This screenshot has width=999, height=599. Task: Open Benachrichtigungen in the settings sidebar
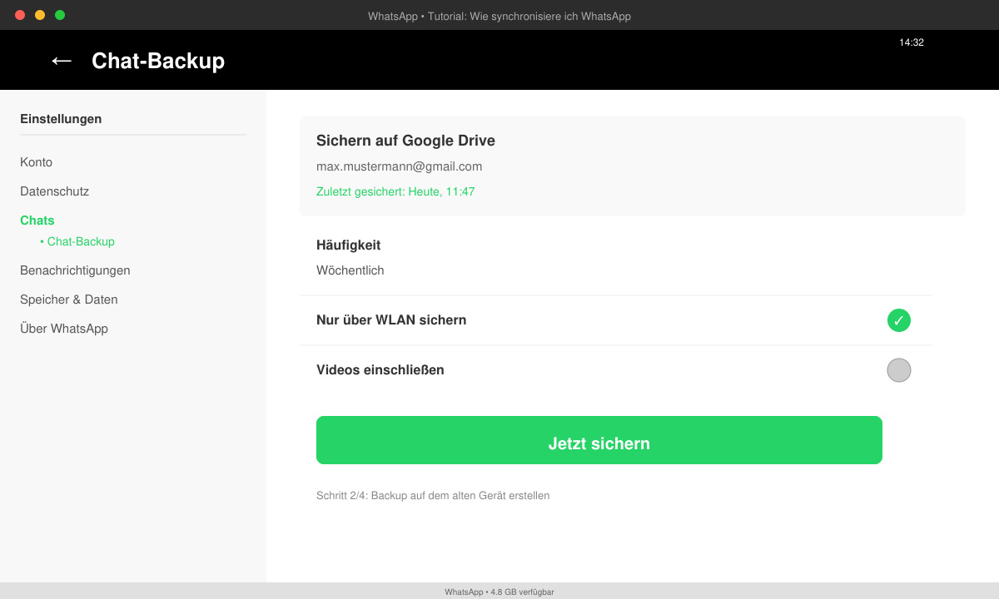(75, 270)
